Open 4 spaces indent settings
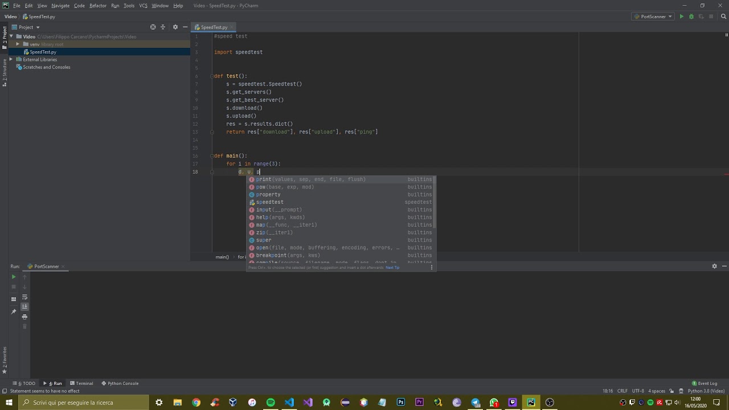This screenshot has width=729, height=410. pos(657,391)
